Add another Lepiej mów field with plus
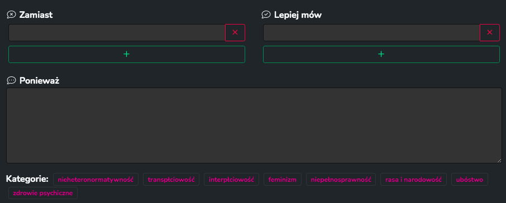Image resolution: width=506 pixels, height=203 pixels. pos(381,54)
